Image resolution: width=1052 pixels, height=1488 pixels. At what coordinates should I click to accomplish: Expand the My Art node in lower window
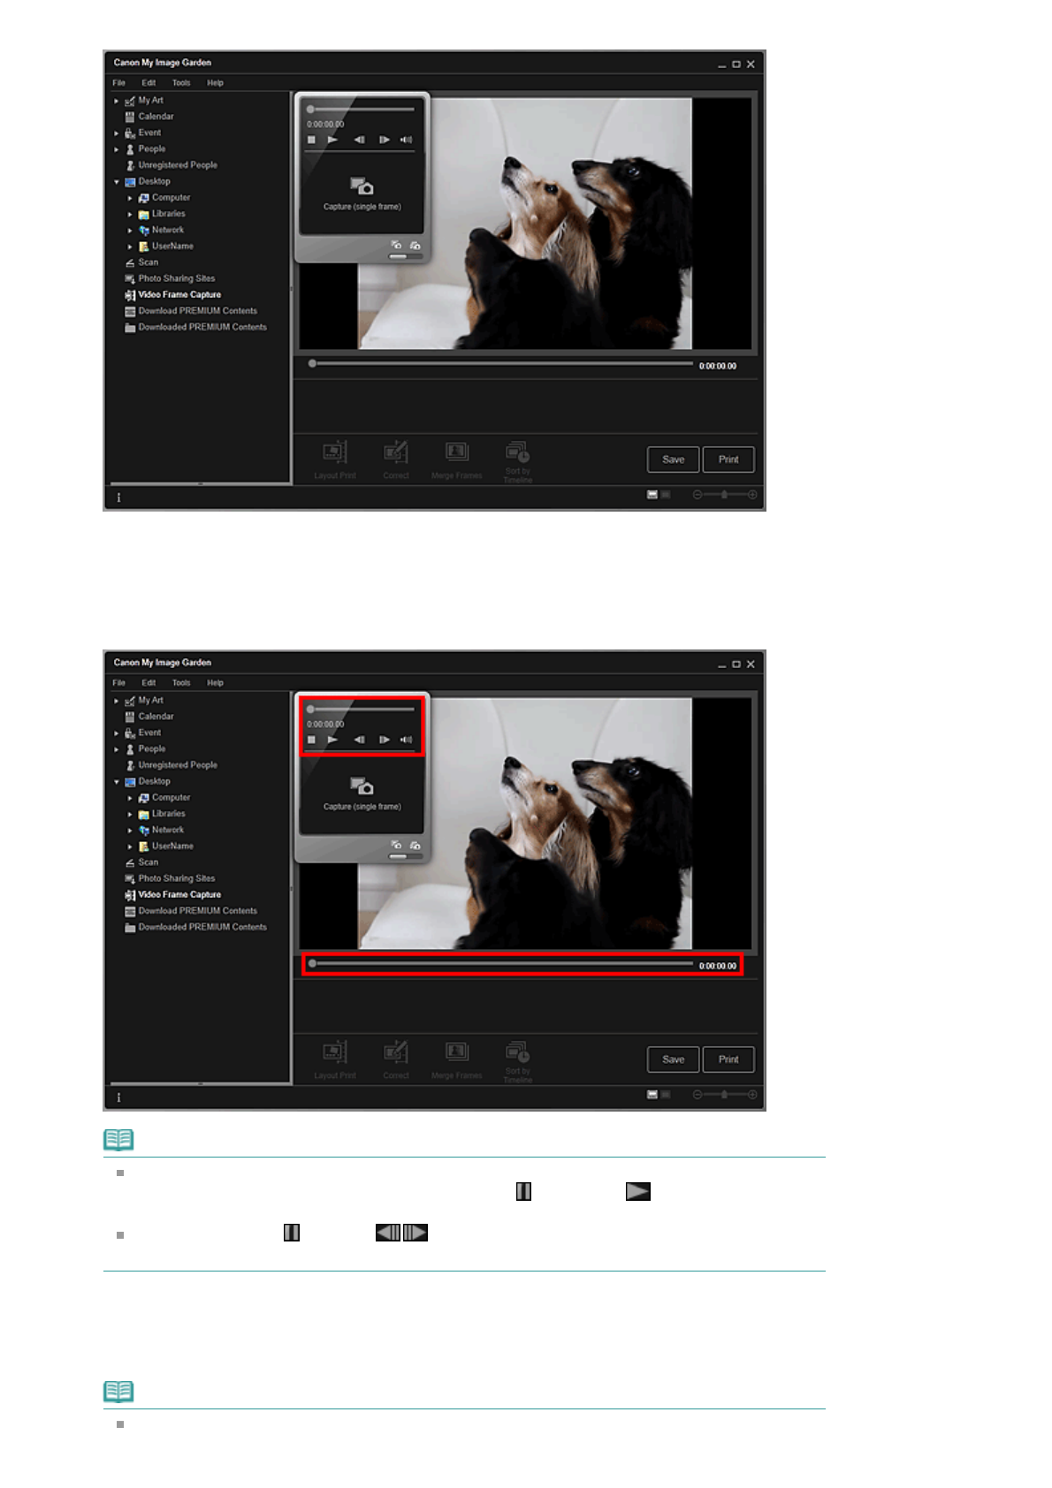click(x=117, y=701)
